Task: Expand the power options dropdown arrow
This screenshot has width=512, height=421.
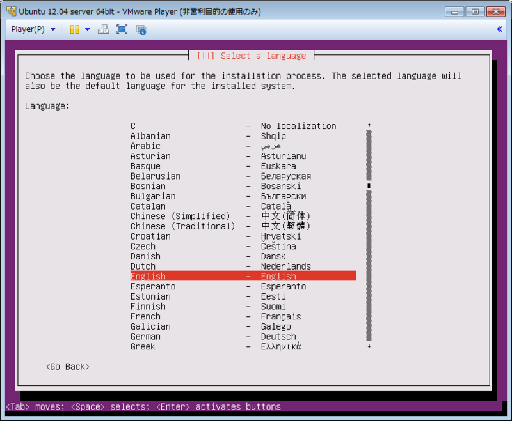Action: tap(88, 29)
